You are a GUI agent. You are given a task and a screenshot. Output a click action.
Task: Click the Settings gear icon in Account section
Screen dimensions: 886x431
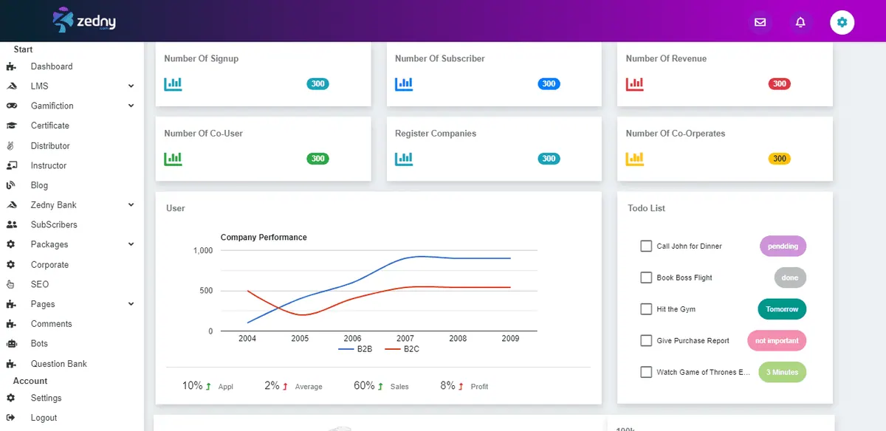tap(11, 399)
